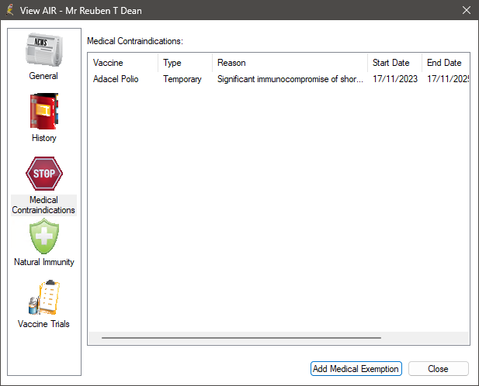
Task: Click the Temporary type cell
Action: point(182,79)
